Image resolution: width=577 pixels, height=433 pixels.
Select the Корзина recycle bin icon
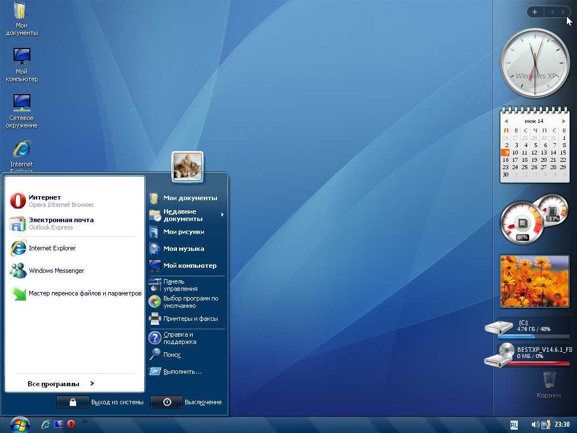pyautogui.click(x=549, y=385)
